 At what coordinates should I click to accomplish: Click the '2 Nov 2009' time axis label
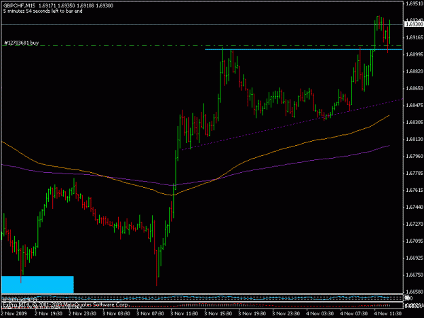[14, 314]
